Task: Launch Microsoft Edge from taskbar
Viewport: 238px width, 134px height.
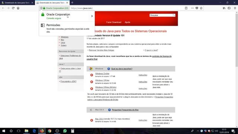Action: pyautogui.click(x=34, y=131)
